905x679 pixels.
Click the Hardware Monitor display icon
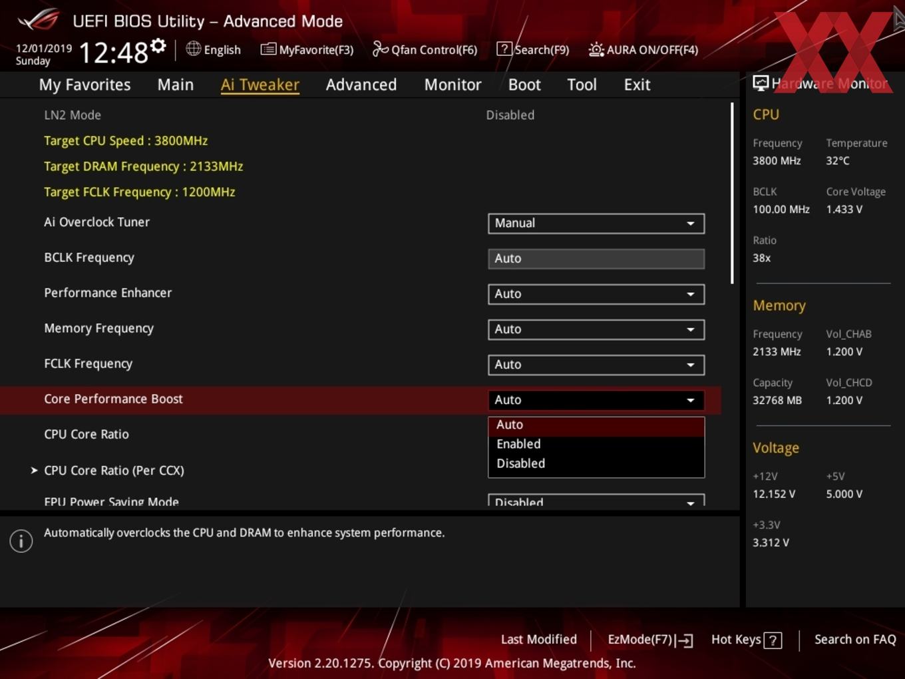[761, 83]
